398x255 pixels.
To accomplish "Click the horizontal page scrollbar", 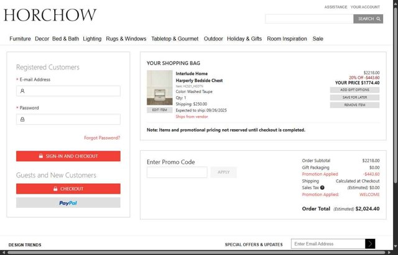I will [x=195, y=253].
